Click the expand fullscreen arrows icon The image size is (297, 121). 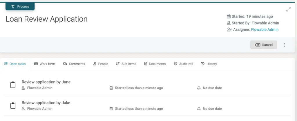288,10
